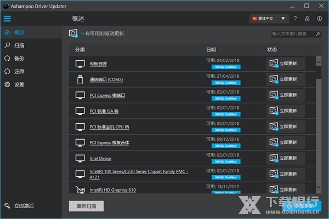Click the date 可用: 09/12/2016
Image resolution: width=329 pixels, height=219 pixels.
(x=223, y=139)
